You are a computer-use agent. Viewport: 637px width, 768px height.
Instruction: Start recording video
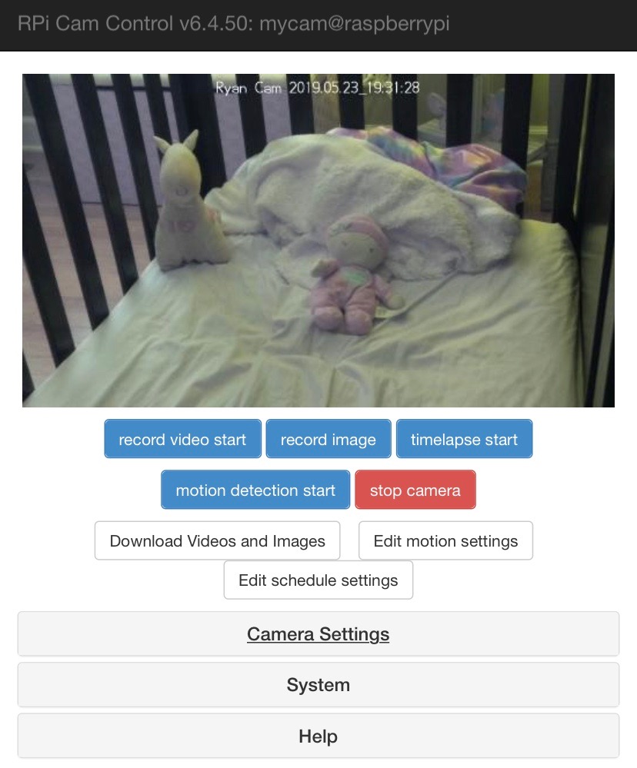coord(182,439)
